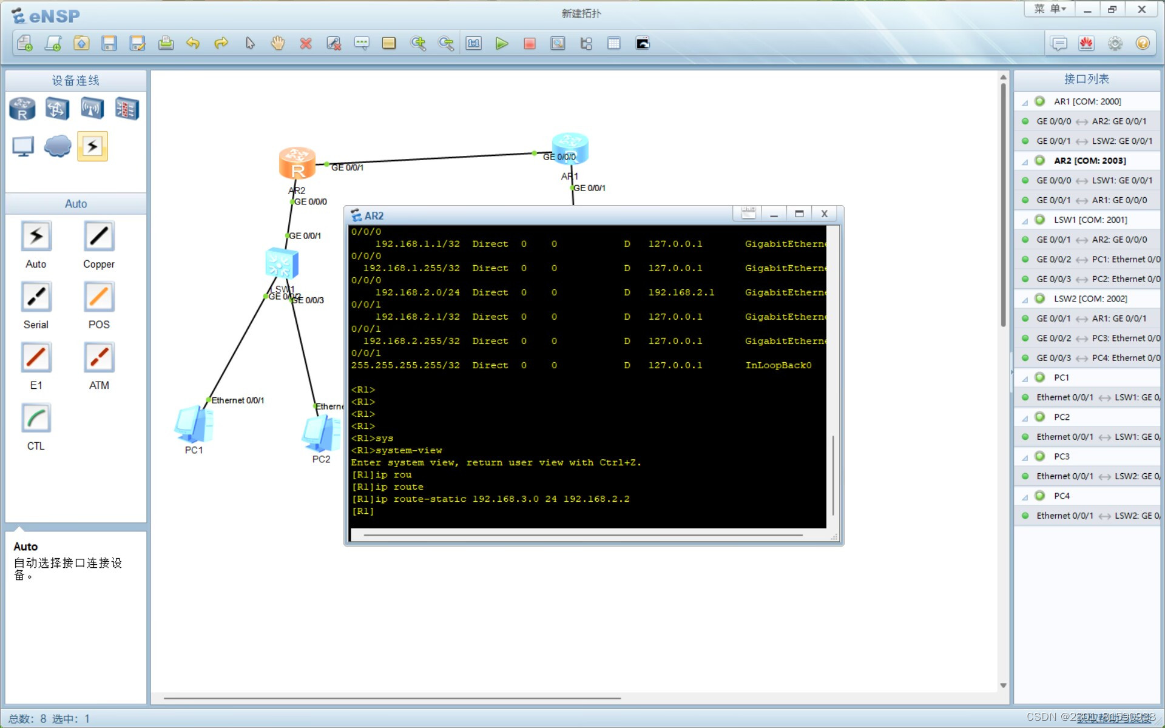Click the Save Topology icon

pyautogui.click(x=109, y=44)
